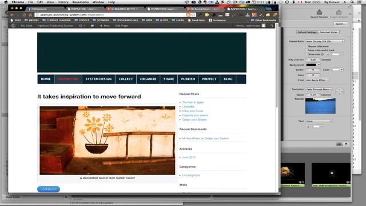
Task: Click the transition Speed stepper
Action: tap(313, 95)
